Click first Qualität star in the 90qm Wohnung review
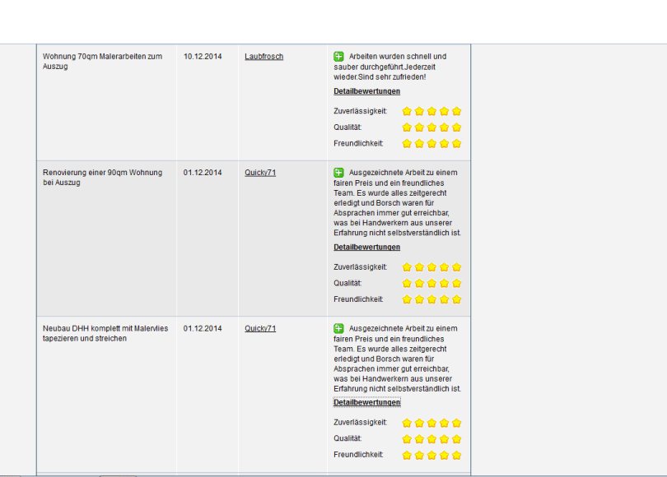This screenshot has height=477, width=667. pos(407,283)
